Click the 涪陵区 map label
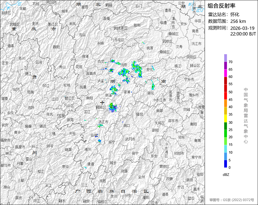 6,13
